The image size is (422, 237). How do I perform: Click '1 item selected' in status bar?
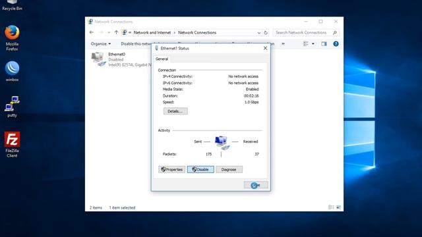point(122,207)
